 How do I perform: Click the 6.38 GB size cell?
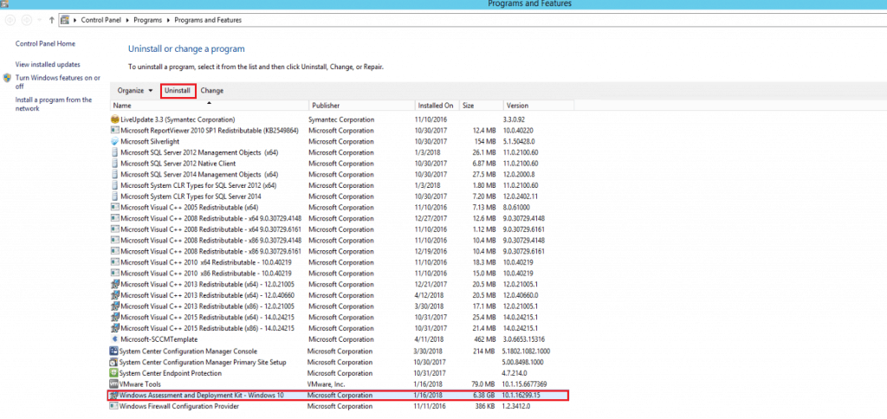click(x=485, y=396)
